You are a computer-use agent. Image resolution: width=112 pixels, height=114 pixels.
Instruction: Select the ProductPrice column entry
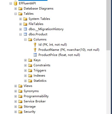tap(59, 55)
